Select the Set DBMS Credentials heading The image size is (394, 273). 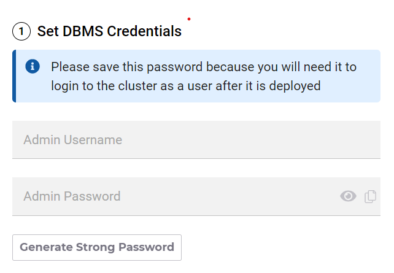109,31
